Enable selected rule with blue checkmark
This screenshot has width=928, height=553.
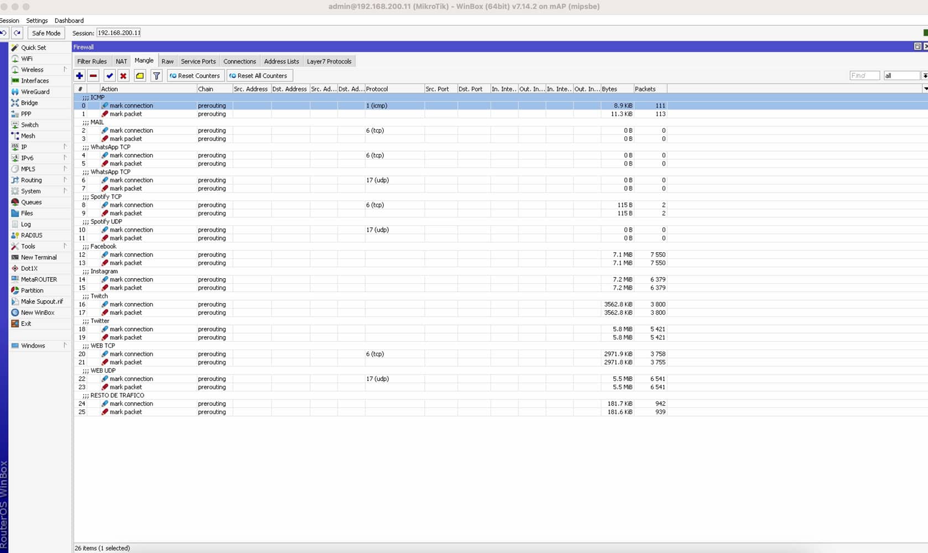(110, 76)
